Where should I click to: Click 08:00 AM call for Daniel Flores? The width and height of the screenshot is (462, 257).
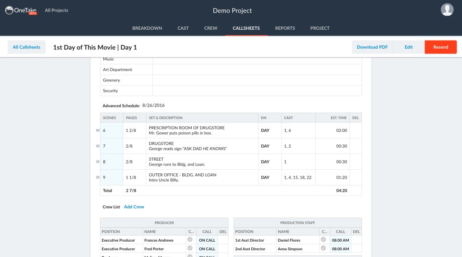click(340, 240)
